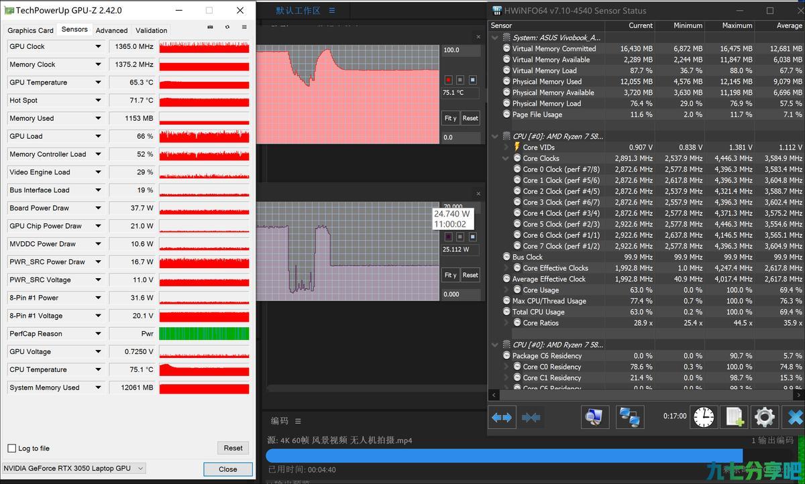Click the GPU-Z title bar app icon

[8, 10]
